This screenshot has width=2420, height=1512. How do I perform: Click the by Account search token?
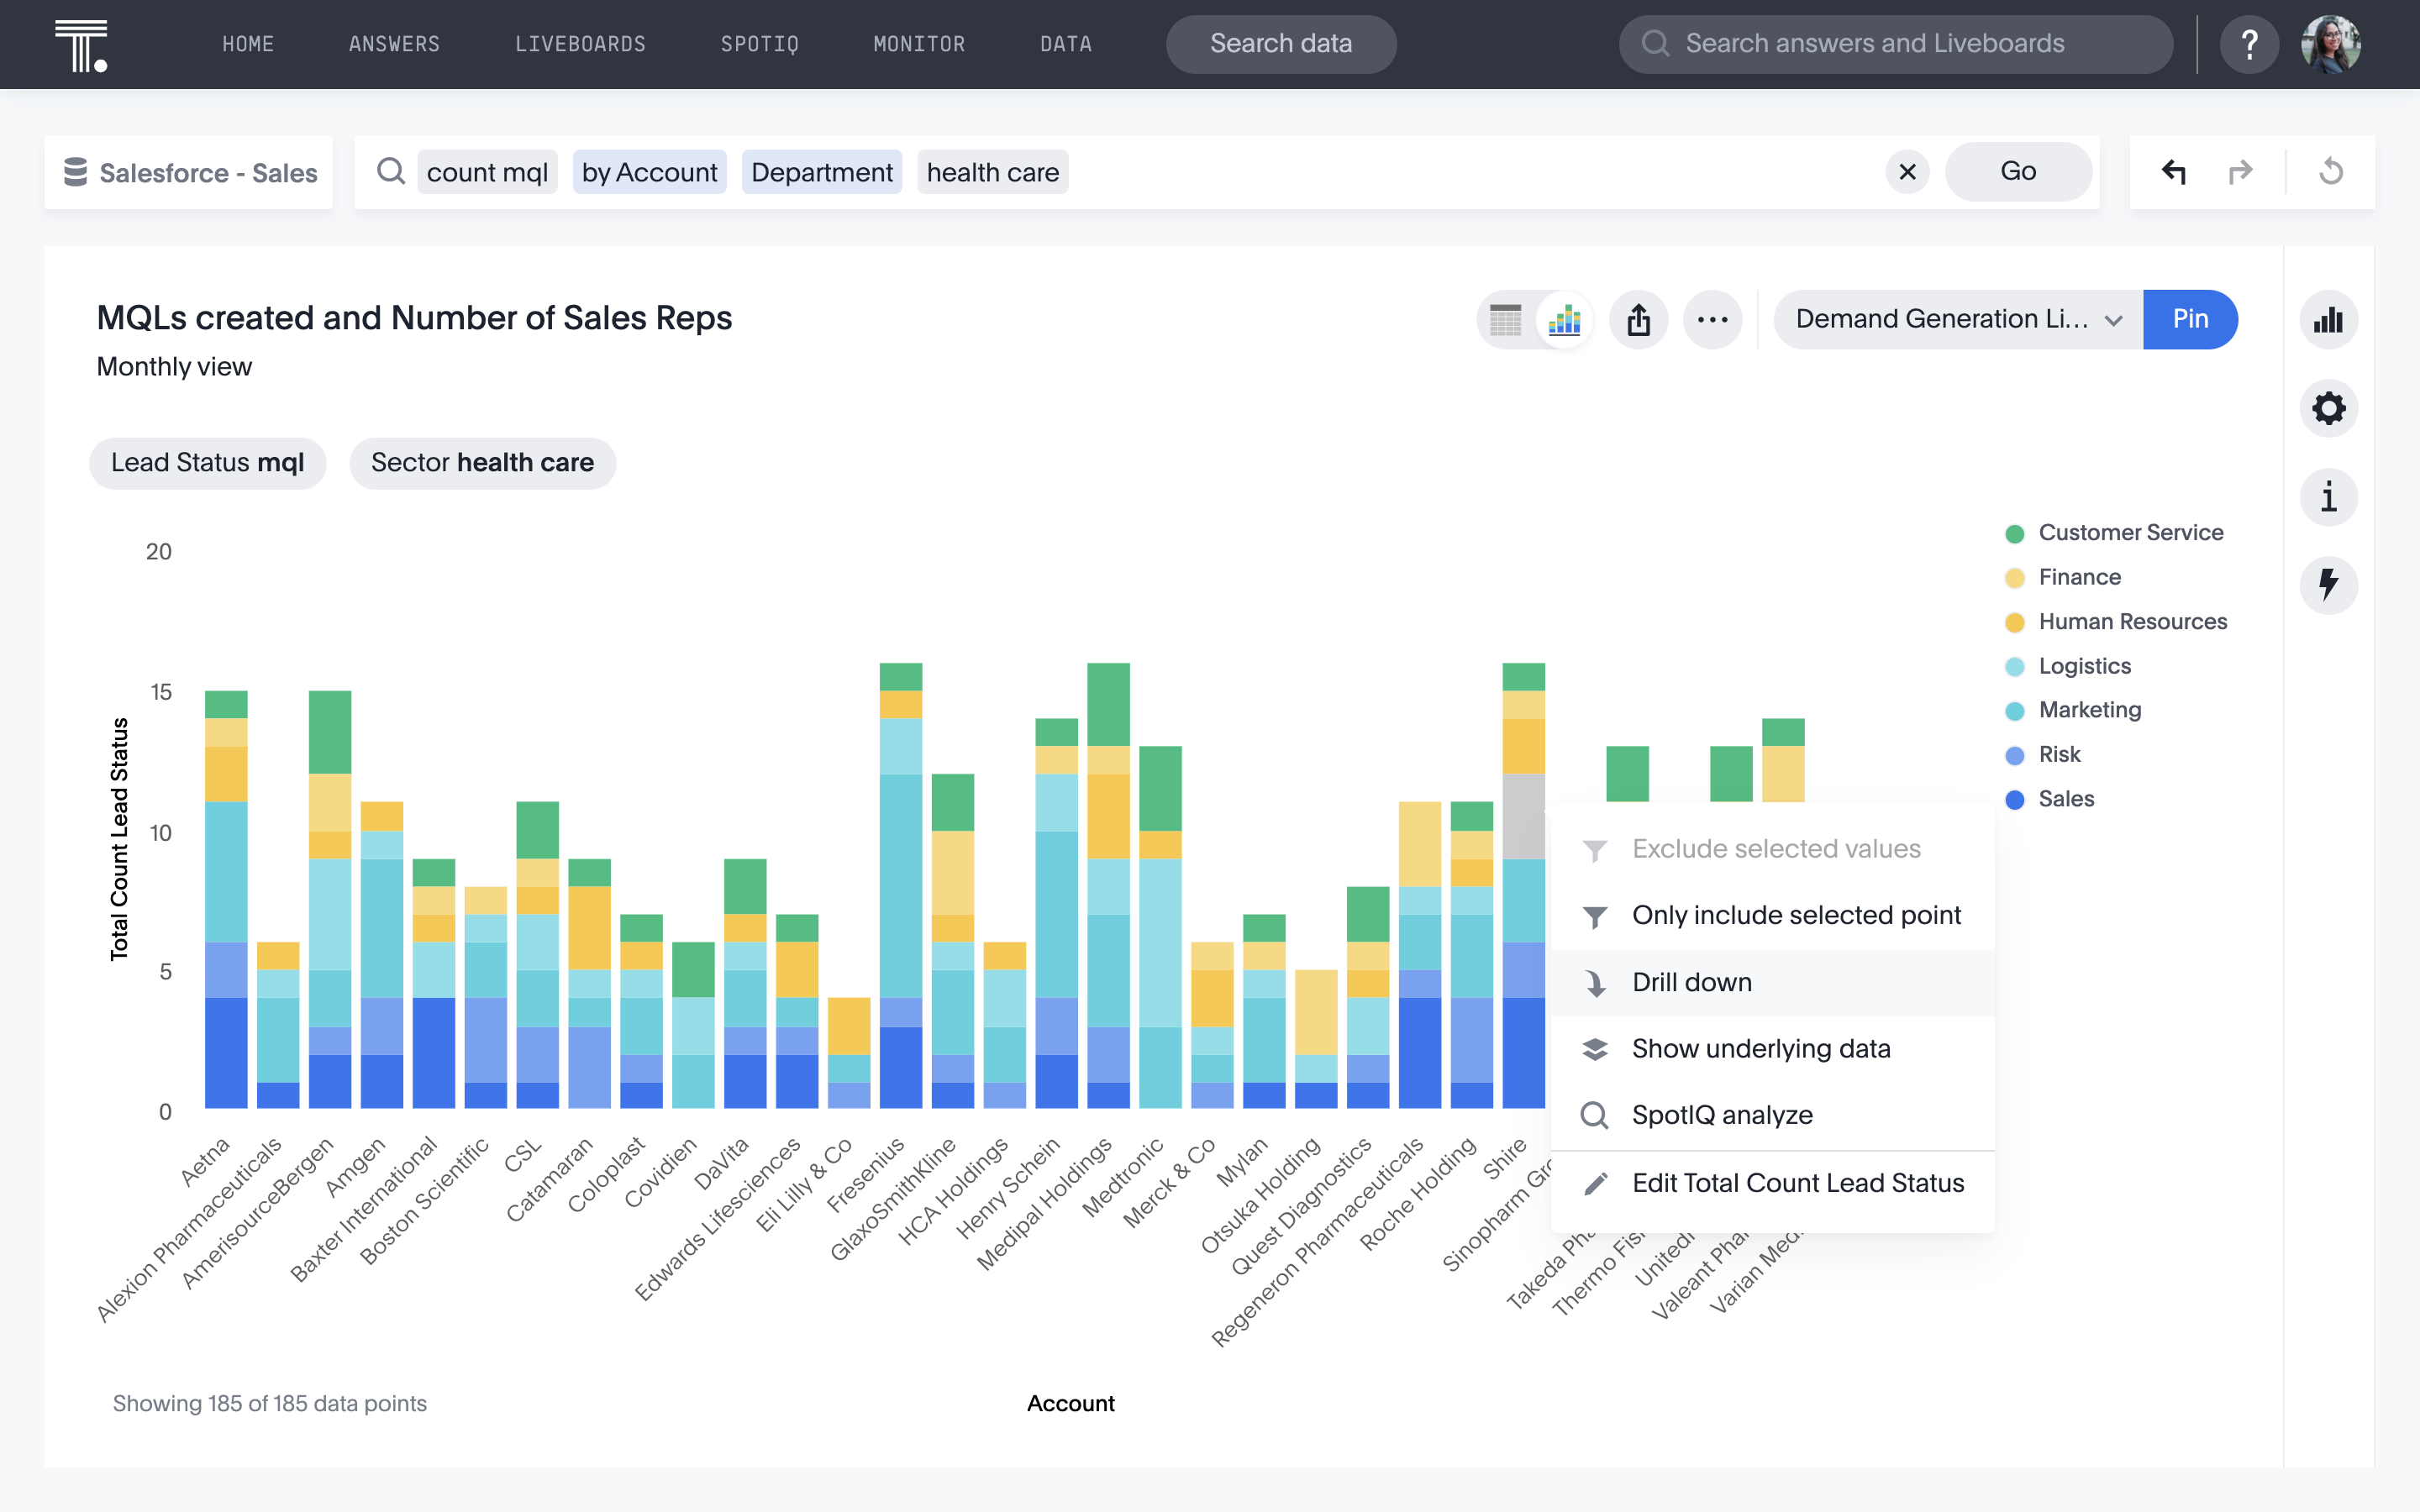point(649,172)
